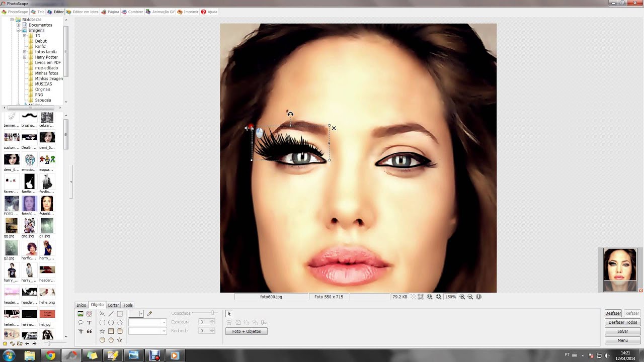Screen dimensions: 644x362
Task: Click the zoom in magnifier icon
Action: click(x=462, y=297)
